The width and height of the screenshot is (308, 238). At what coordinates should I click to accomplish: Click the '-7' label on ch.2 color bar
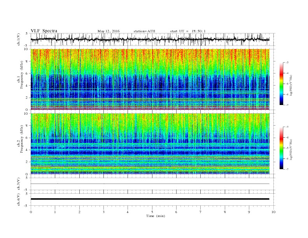coord(287,169)
